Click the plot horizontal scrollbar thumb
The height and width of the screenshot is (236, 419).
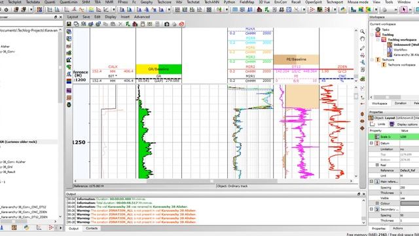(x=212, y=181)
